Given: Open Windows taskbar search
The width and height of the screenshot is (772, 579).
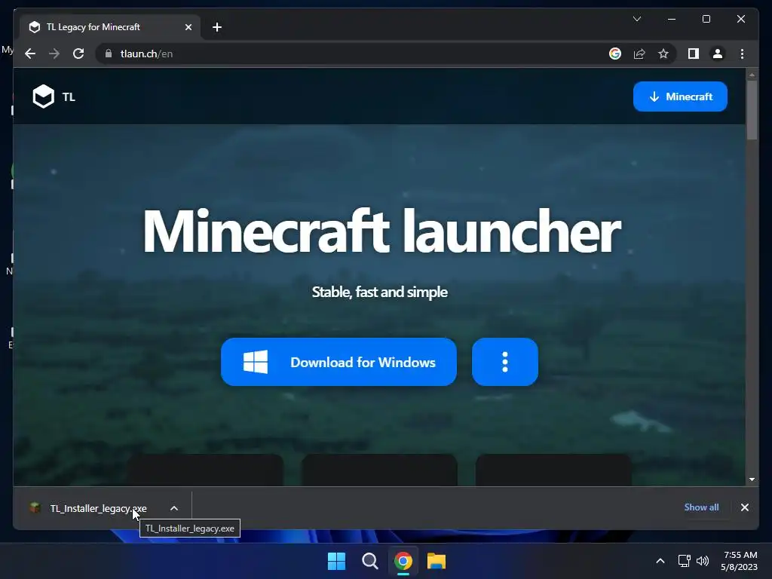Looking at the screenshot, I should (x=369, y=561).
